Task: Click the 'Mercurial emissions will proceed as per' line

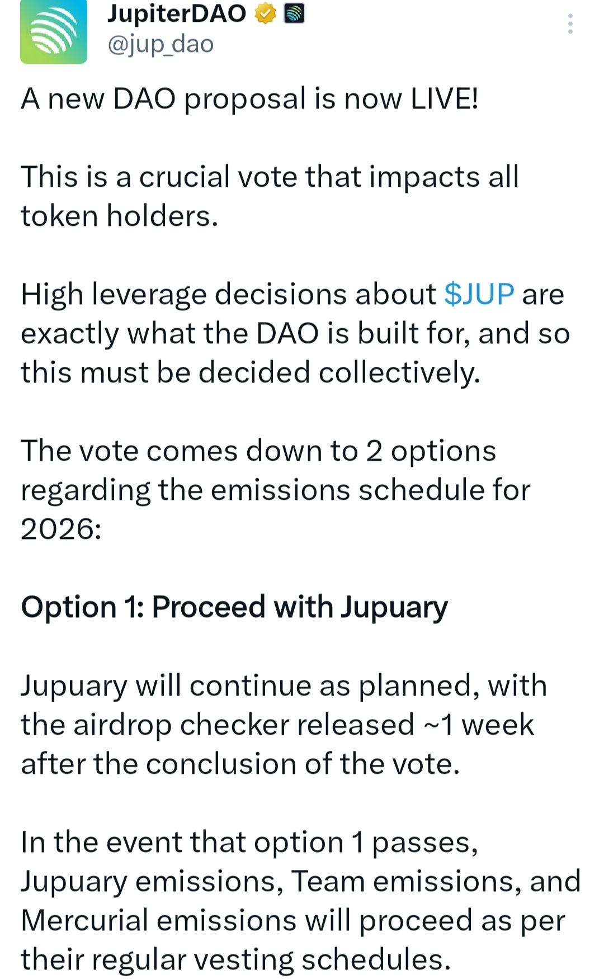Action: pos(292,921)
